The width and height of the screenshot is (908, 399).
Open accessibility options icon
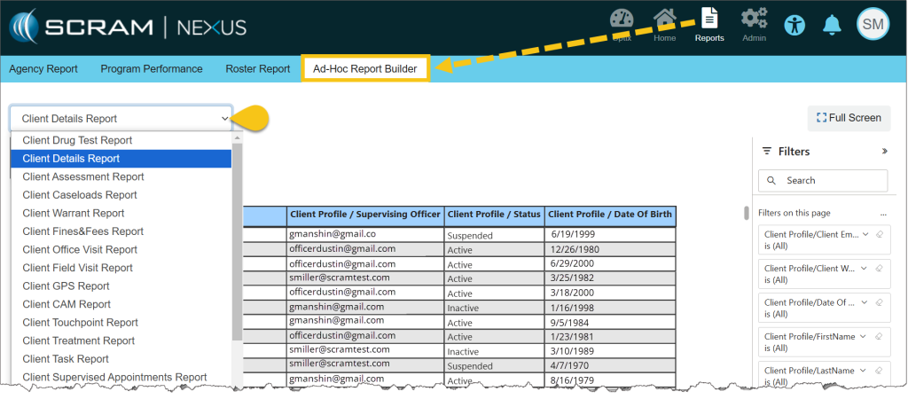pos(794,25)
